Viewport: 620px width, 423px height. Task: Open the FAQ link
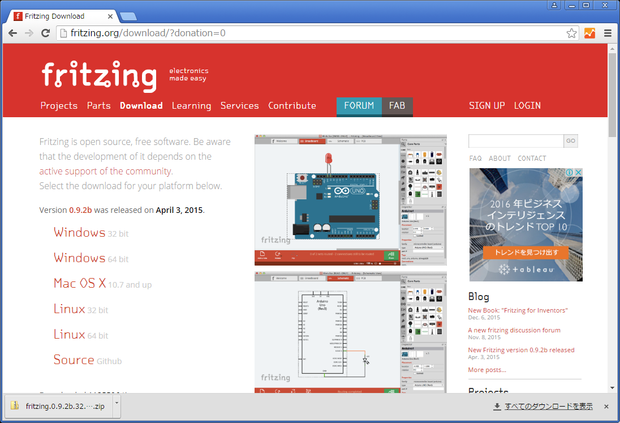(475, 159)
